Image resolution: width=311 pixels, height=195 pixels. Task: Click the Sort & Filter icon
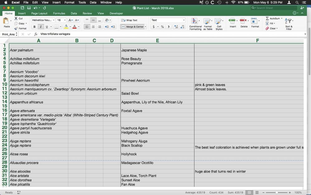[x=288, y=22]
